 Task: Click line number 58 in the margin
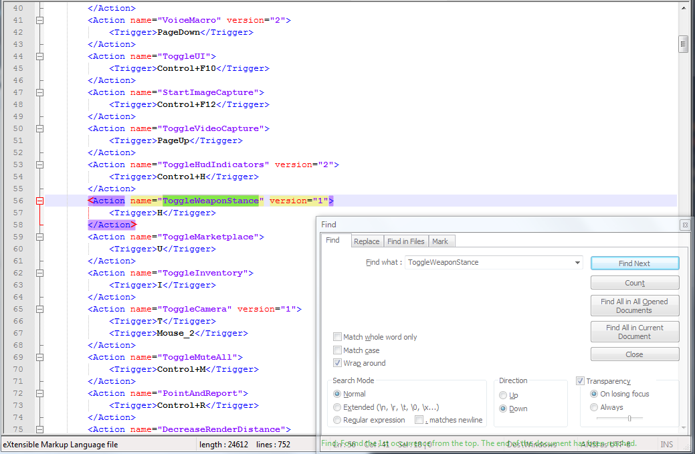(x=18, y=225)
